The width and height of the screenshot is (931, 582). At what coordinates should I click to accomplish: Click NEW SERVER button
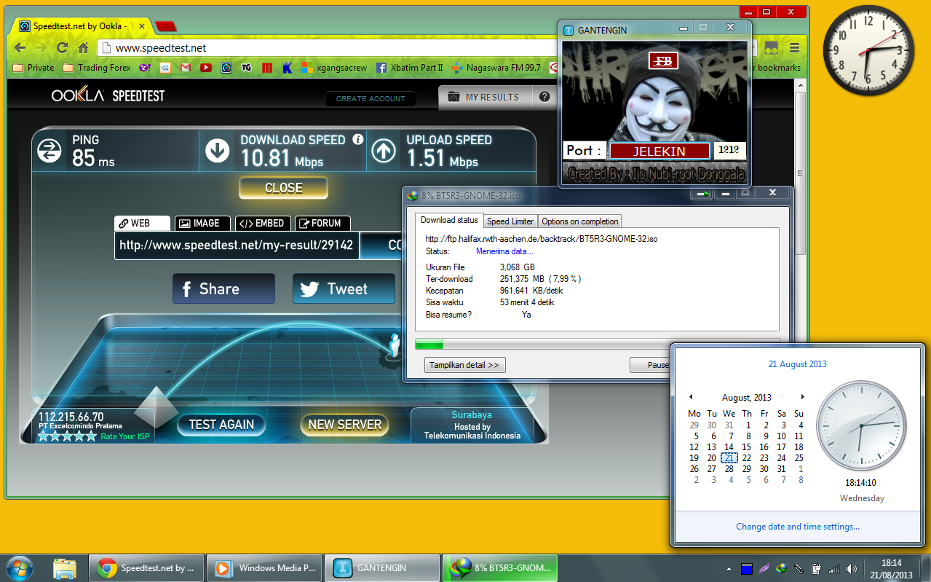pos(345,425)
